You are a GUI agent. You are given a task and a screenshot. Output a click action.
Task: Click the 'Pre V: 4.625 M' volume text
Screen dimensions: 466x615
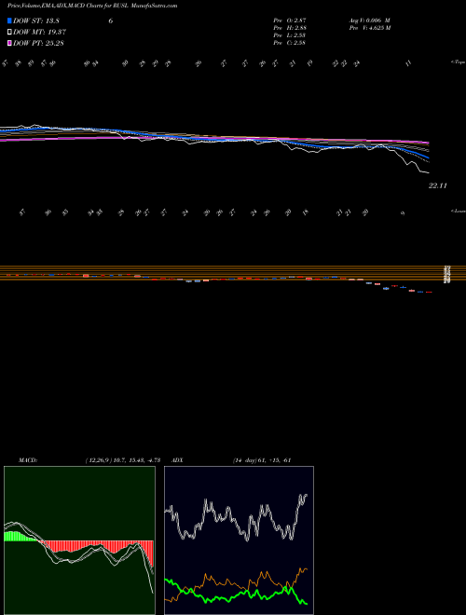(370, 28)
